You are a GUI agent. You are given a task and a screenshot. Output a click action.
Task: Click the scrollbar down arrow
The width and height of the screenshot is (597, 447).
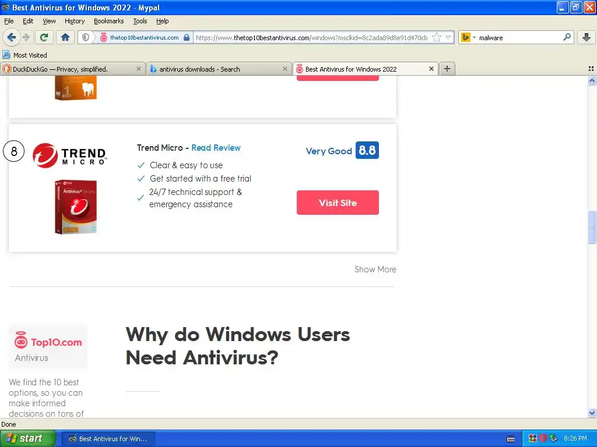592,413
